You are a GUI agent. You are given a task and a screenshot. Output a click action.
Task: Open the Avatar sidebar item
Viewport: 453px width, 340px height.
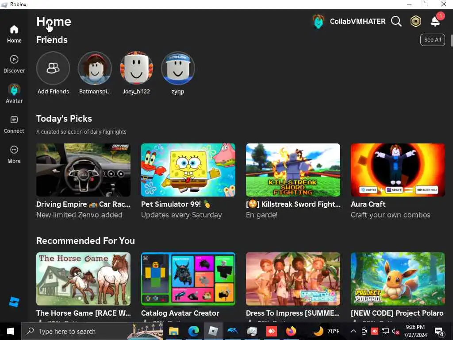14,94
